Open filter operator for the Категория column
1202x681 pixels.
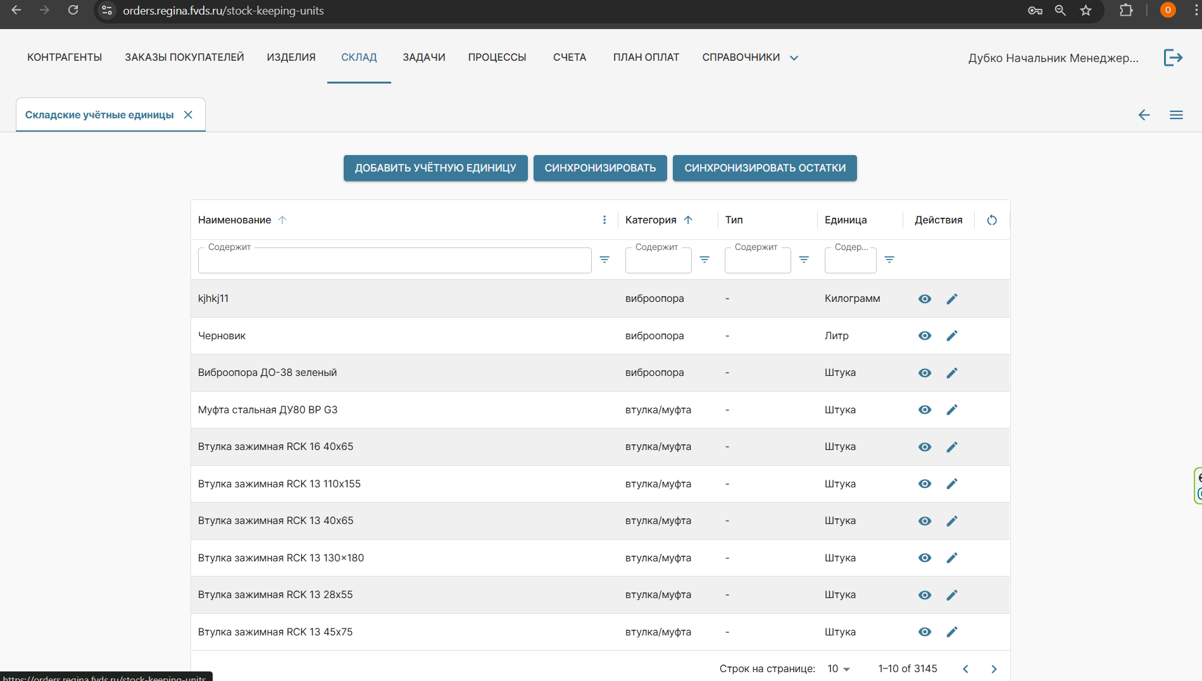click(704, 259)
